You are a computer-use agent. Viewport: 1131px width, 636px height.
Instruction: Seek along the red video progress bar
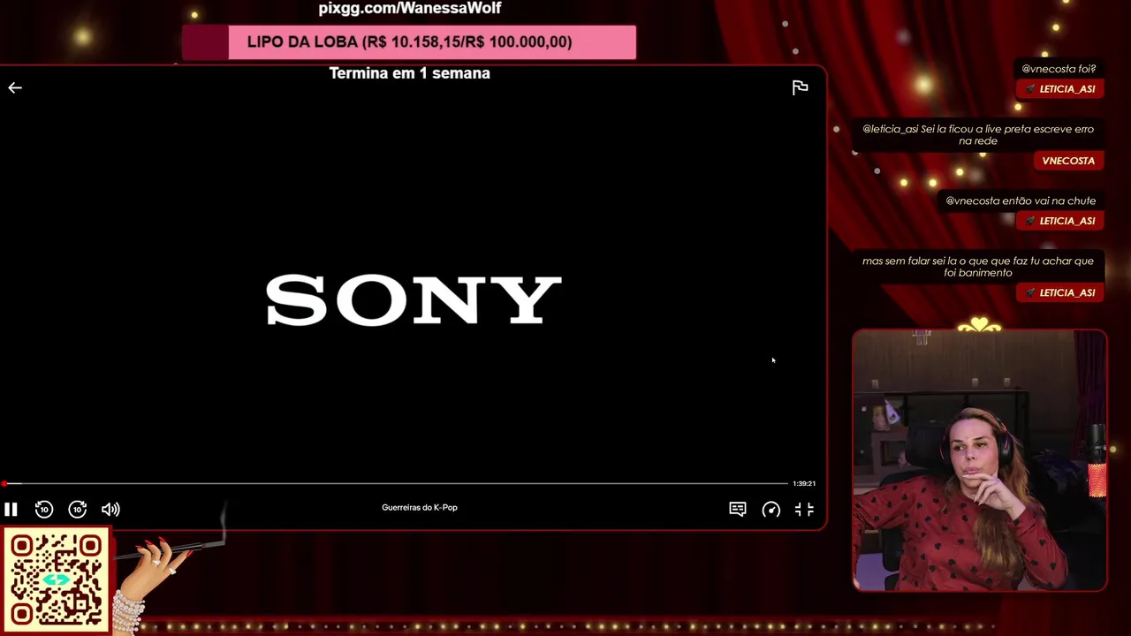tap(394, 483)
